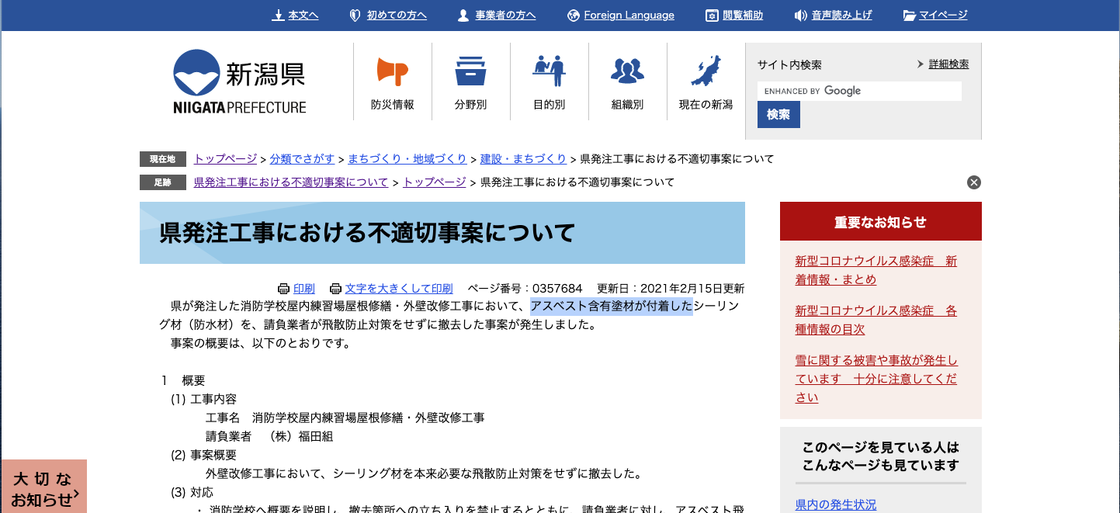Expand the 大切なお知らせ side tab
Image resolution: width=1120 pixels, height=513 pixels.
coord(43,488)
